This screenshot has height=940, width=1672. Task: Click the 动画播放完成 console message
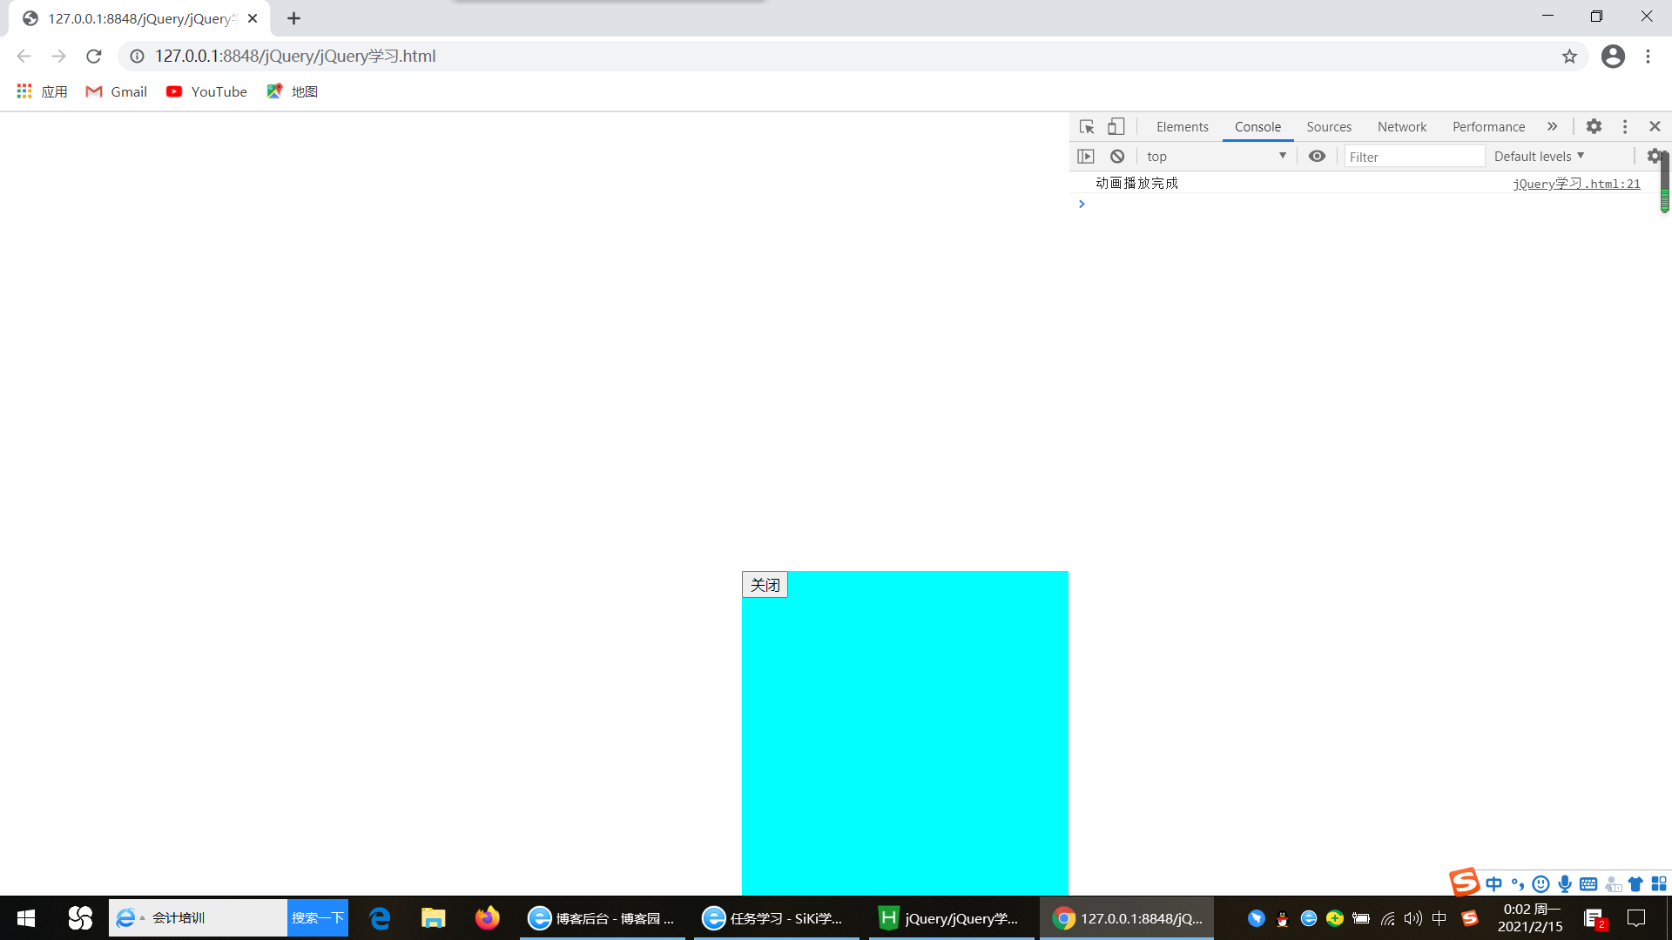tap(1136, 183)
